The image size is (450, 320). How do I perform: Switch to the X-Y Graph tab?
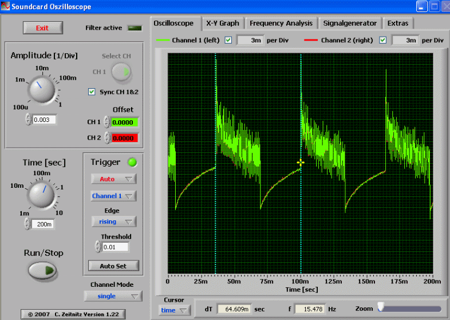(223, 23)
